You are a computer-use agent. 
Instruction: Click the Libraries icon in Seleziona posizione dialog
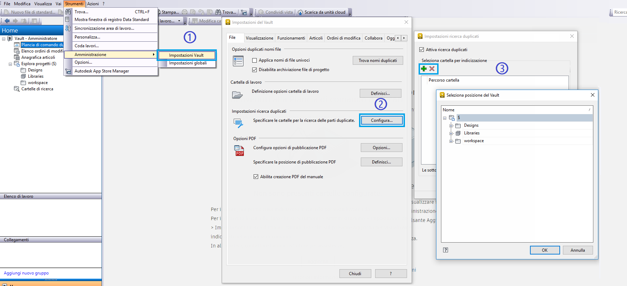point(458,133)
